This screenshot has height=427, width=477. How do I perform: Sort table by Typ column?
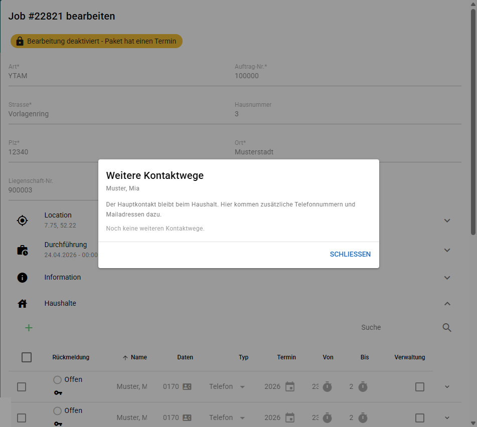[243, 357]
